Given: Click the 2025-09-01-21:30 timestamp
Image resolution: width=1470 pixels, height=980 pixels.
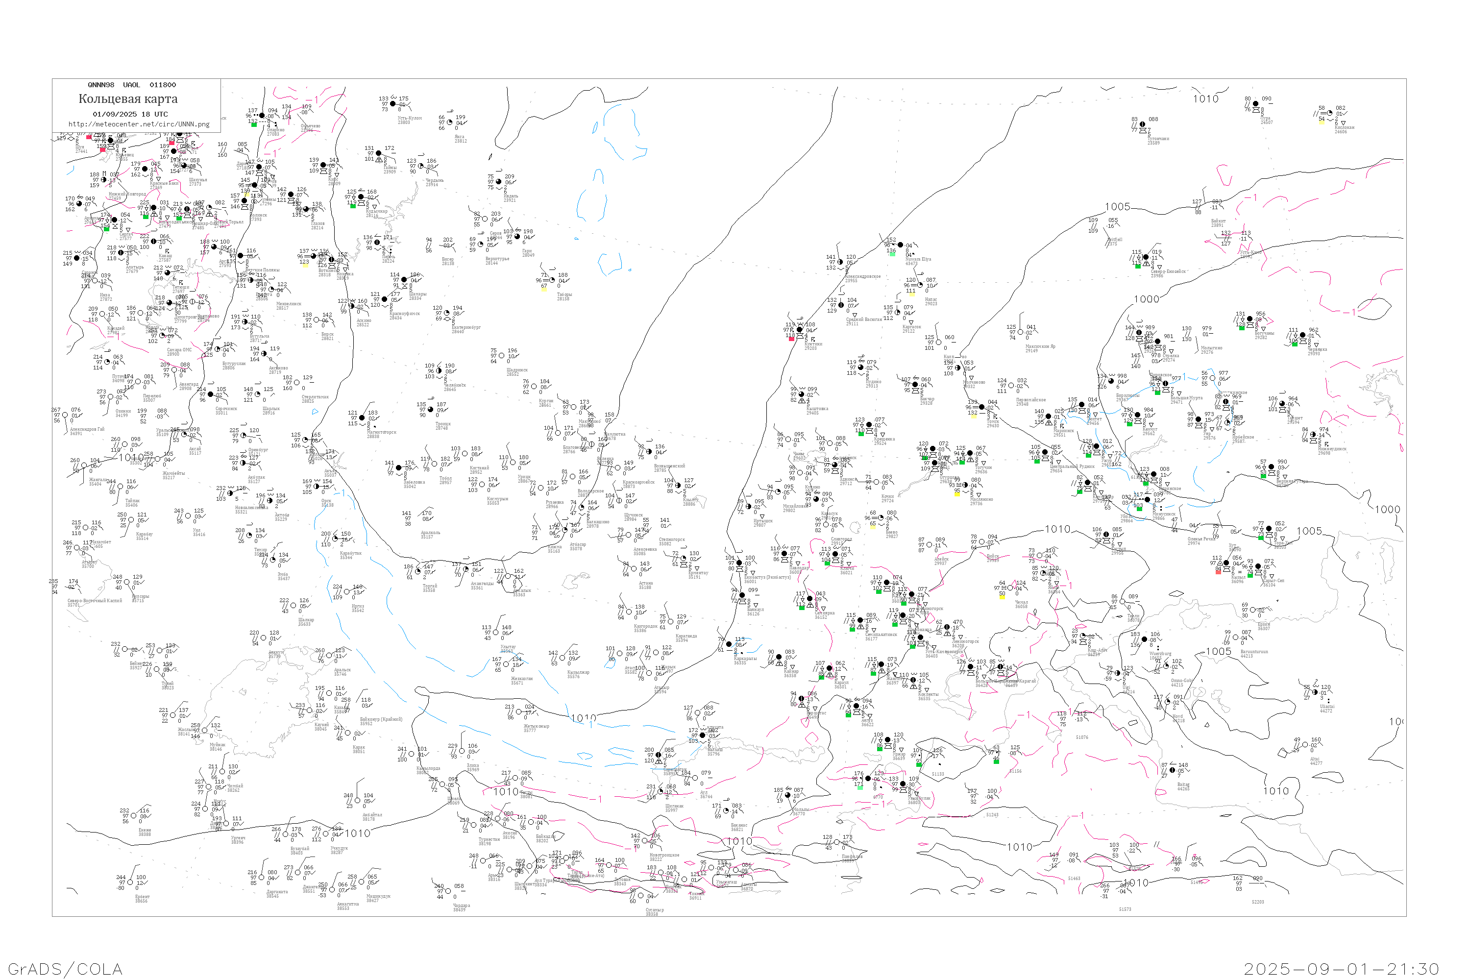Looking at the screenshot, I should point(1341,969).
